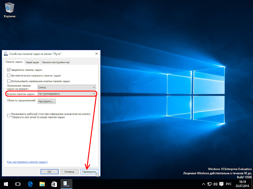Open File Explorer from the taskbar
This screenshot has height=189, width=253.
click(42, 184)
